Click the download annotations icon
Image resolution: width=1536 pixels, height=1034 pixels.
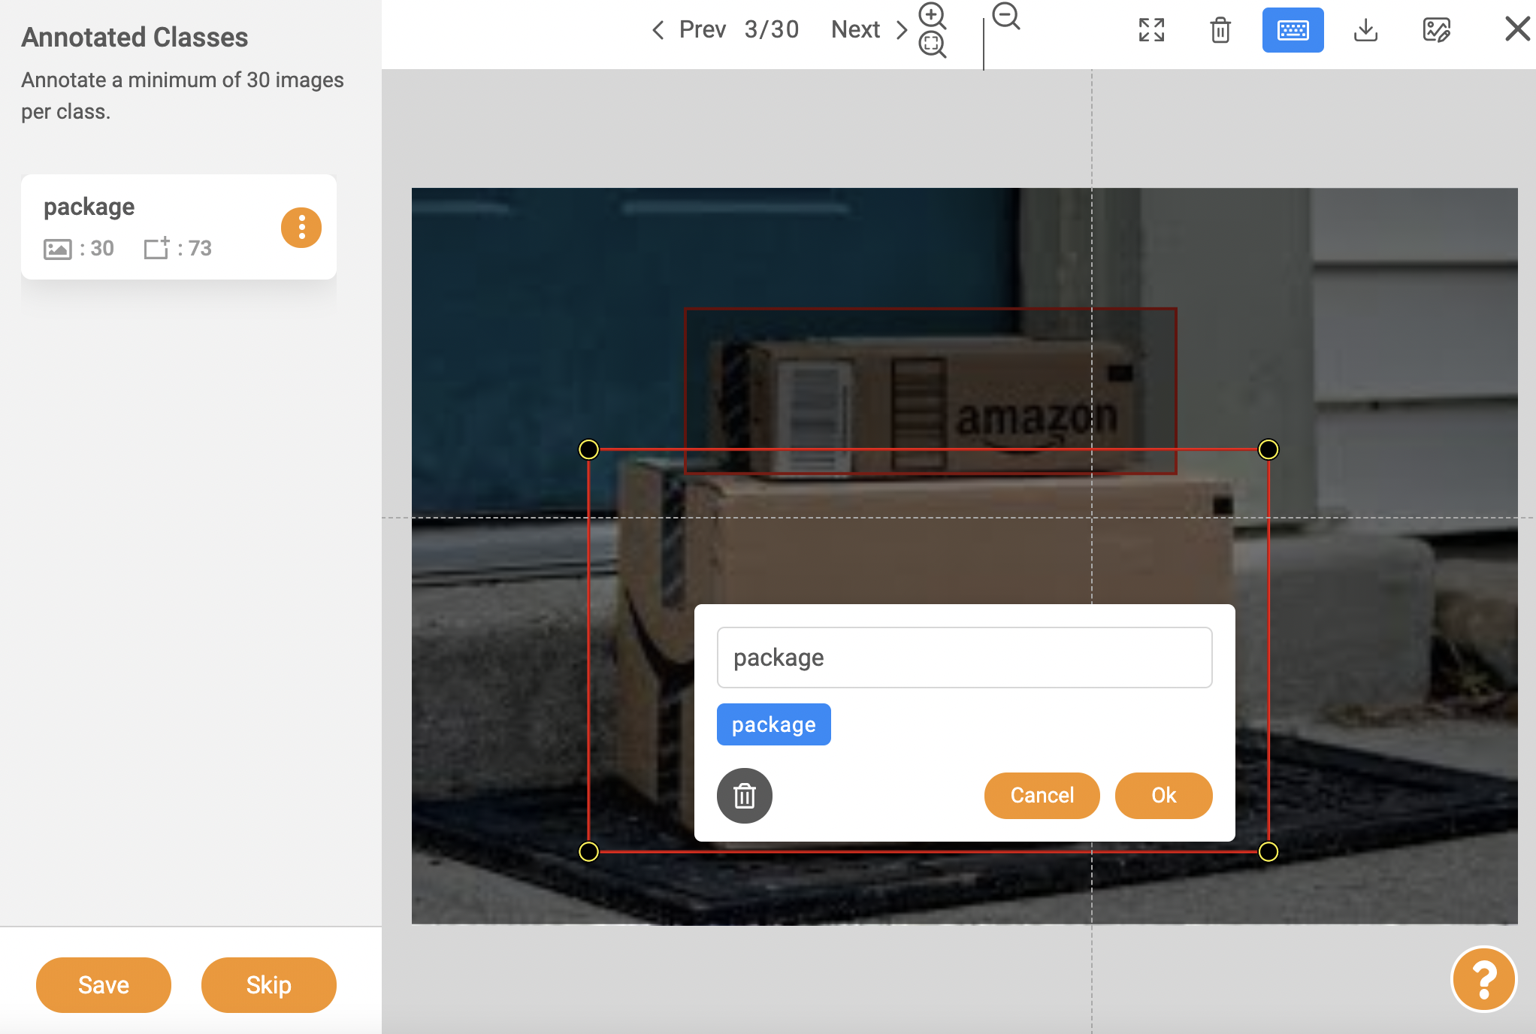(1365, 30)
